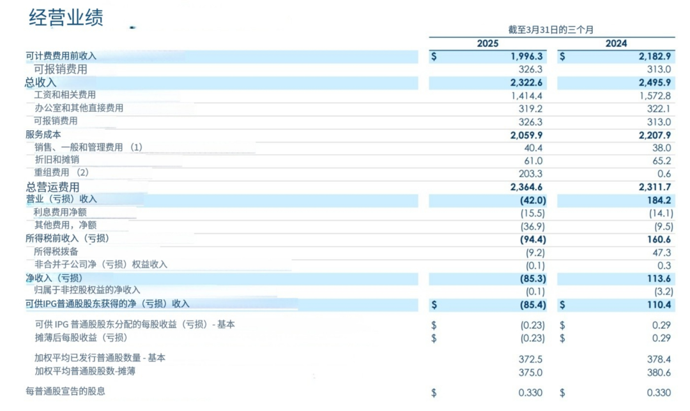Click the total revenue value 2,322.6

click(526, 82)
